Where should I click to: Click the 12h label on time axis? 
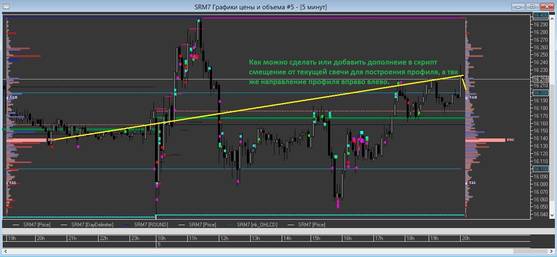pyautogui.click(x=224, y=238)
